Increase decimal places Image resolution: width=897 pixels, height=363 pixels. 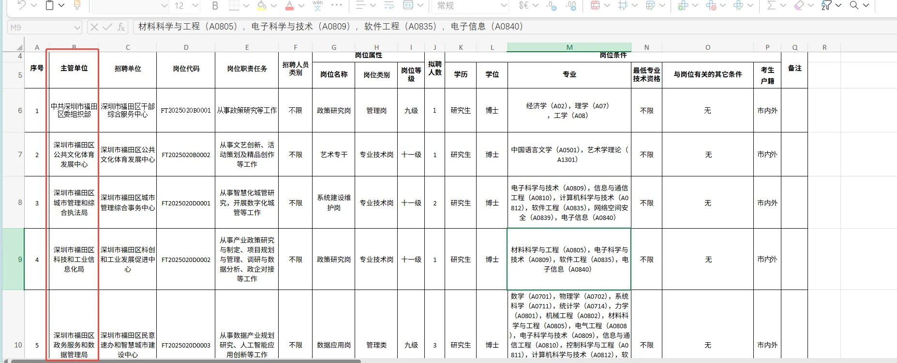571,5
